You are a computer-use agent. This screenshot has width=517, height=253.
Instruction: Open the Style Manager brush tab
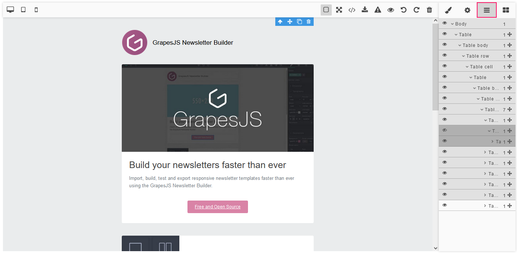tap(448, 10)
